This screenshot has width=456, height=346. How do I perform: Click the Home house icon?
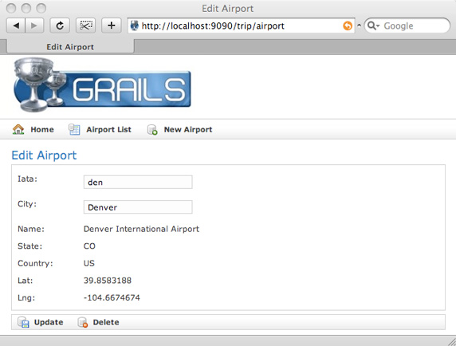pyautogui.click(x=18, y=129)
